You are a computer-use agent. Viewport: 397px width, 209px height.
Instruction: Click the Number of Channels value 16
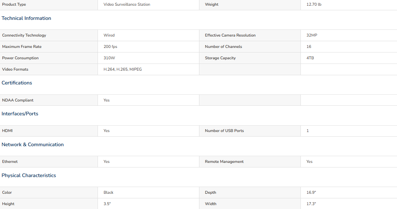309,46
